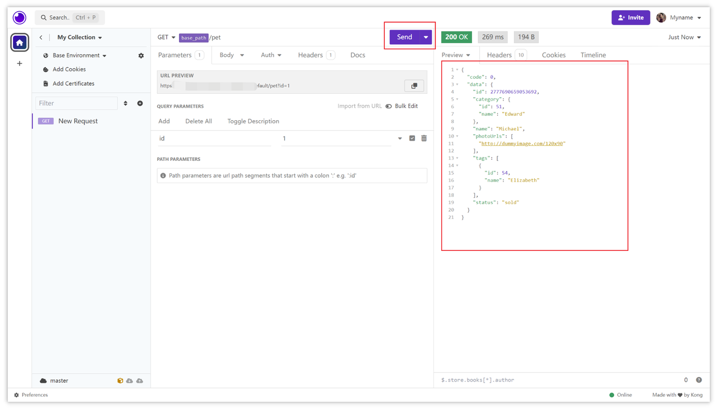The image size is (716, 409).
Task: Click the search magnifier icon
Action: click(44, 17)
